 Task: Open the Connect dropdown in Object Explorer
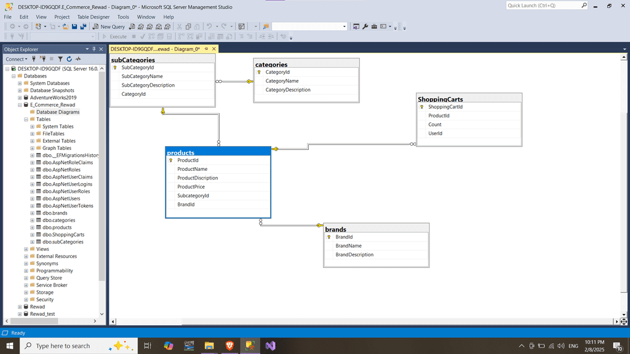17,59
